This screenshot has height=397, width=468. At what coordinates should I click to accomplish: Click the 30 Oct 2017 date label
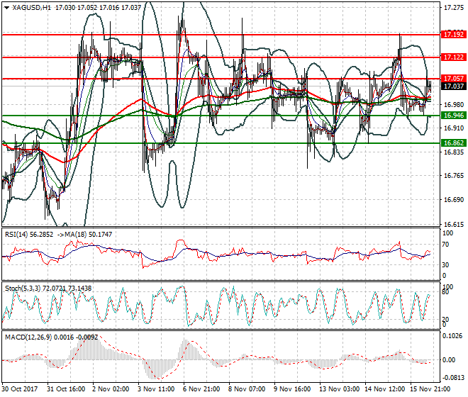pyautogui.click(x=20, y=389)
